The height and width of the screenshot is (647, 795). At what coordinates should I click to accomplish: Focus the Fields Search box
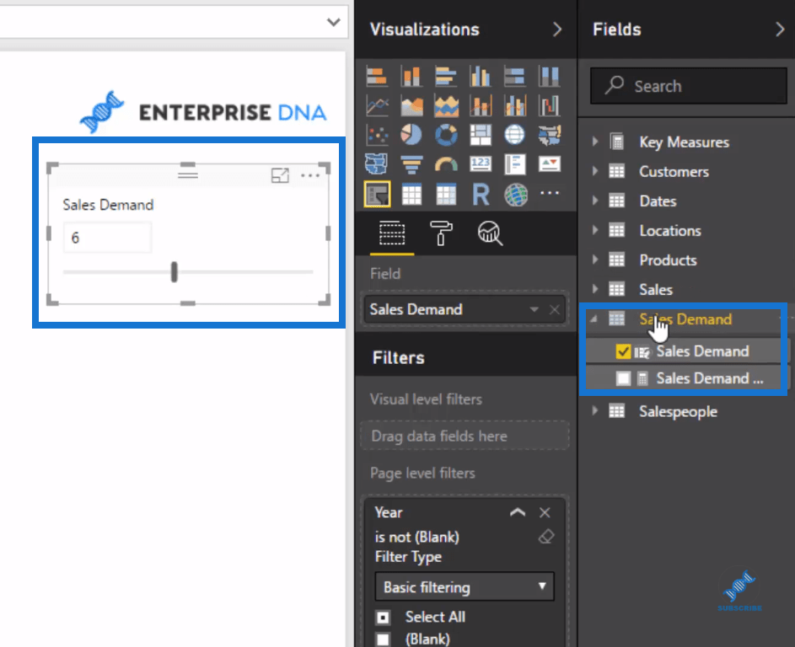point(689,86)
